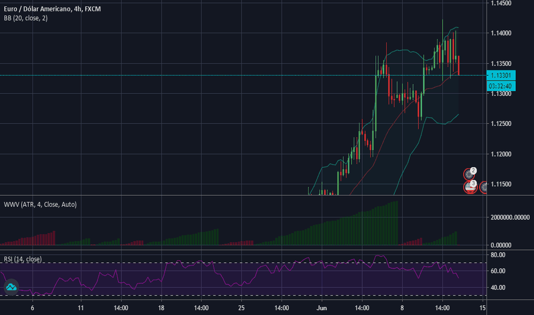The height and width of the screenshot is (315, 534).
Task: Click the 1.12000 price axis label
Action: (x=501, y=154)
